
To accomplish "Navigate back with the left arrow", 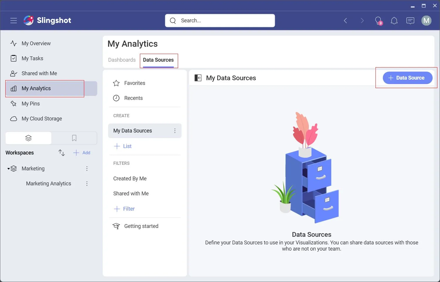I will click(x=346, y=21).
